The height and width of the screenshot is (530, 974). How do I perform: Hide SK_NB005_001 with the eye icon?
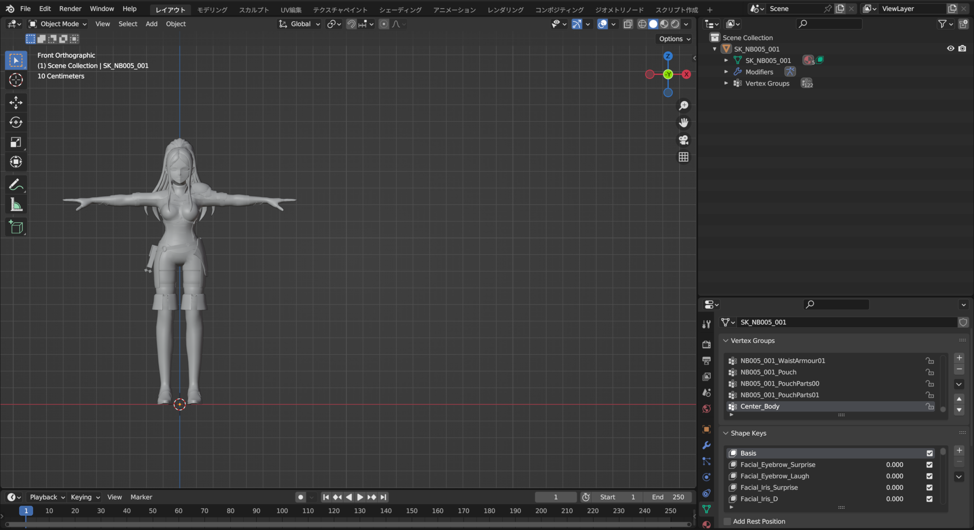click(951, 49)
